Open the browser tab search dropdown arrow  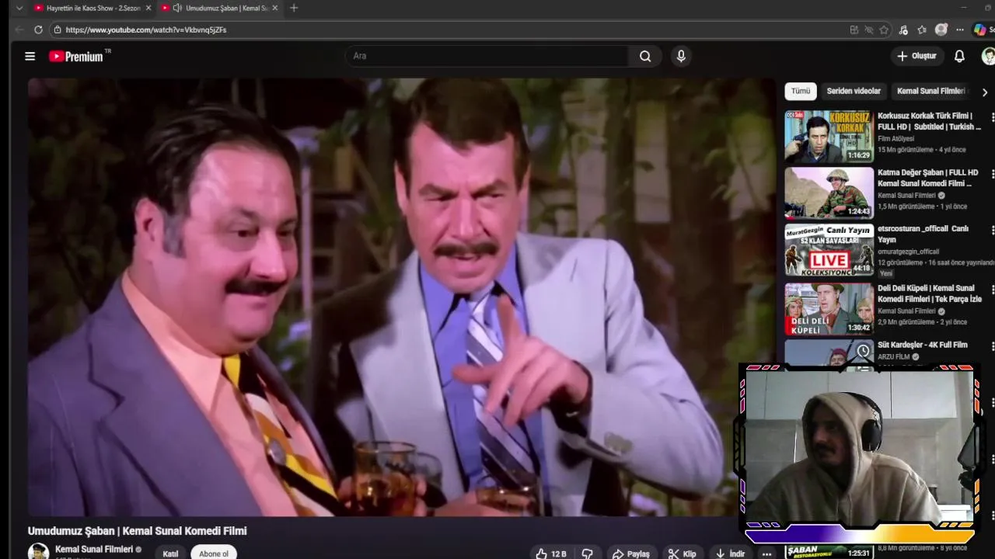pos(19,8)
